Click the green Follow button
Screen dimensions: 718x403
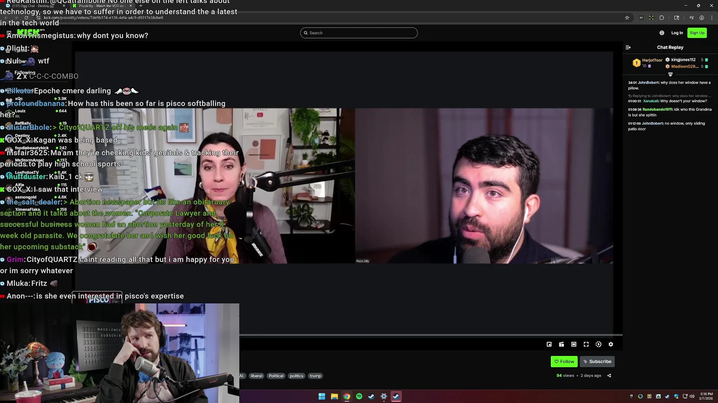tap(564, 362)
